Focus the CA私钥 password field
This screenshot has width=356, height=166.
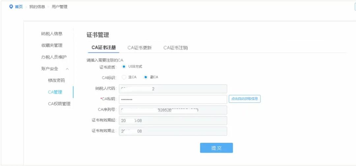pos(173,99)
